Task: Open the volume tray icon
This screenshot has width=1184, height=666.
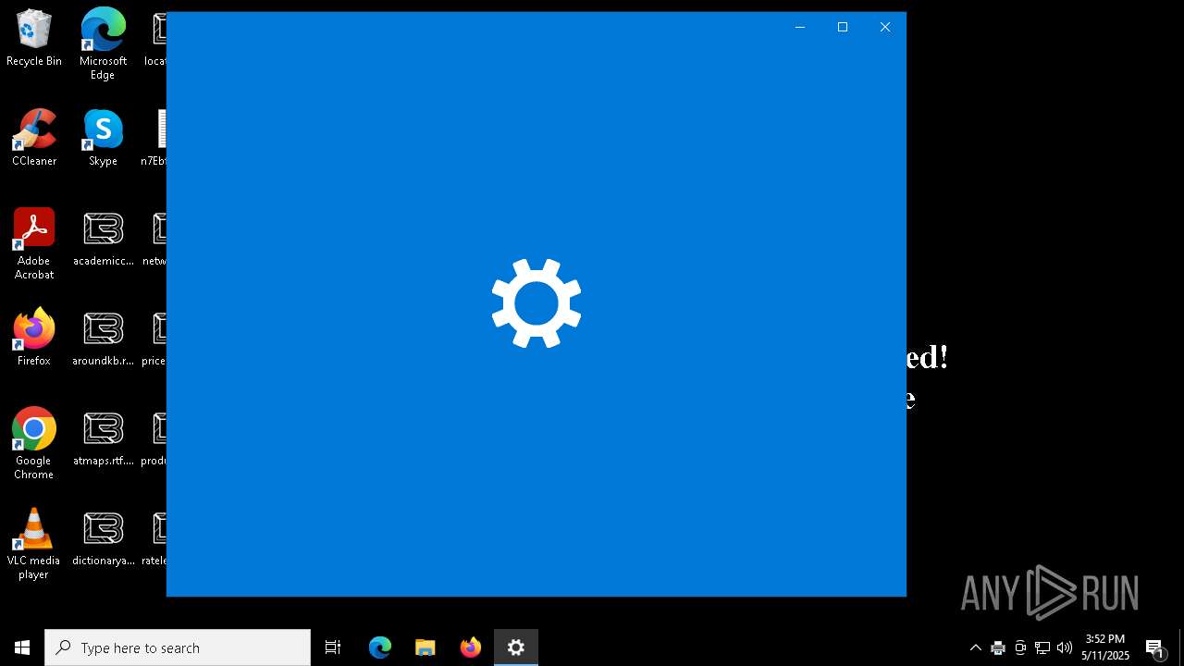Action: (x=1065, y=647)
